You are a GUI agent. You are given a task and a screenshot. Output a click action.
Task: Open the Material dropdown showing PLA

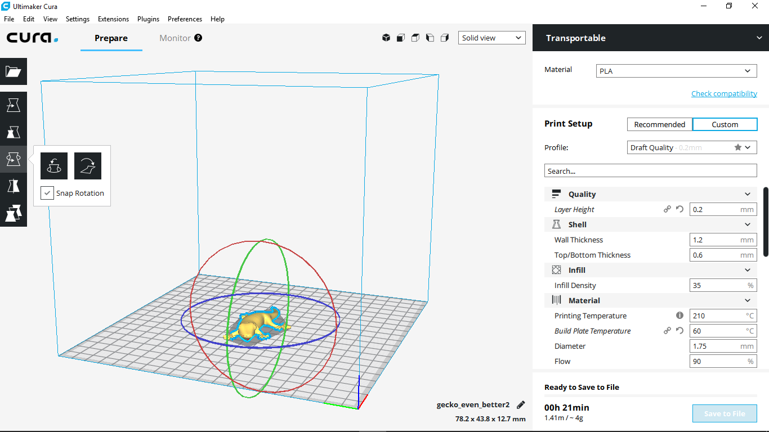(676, 70)
